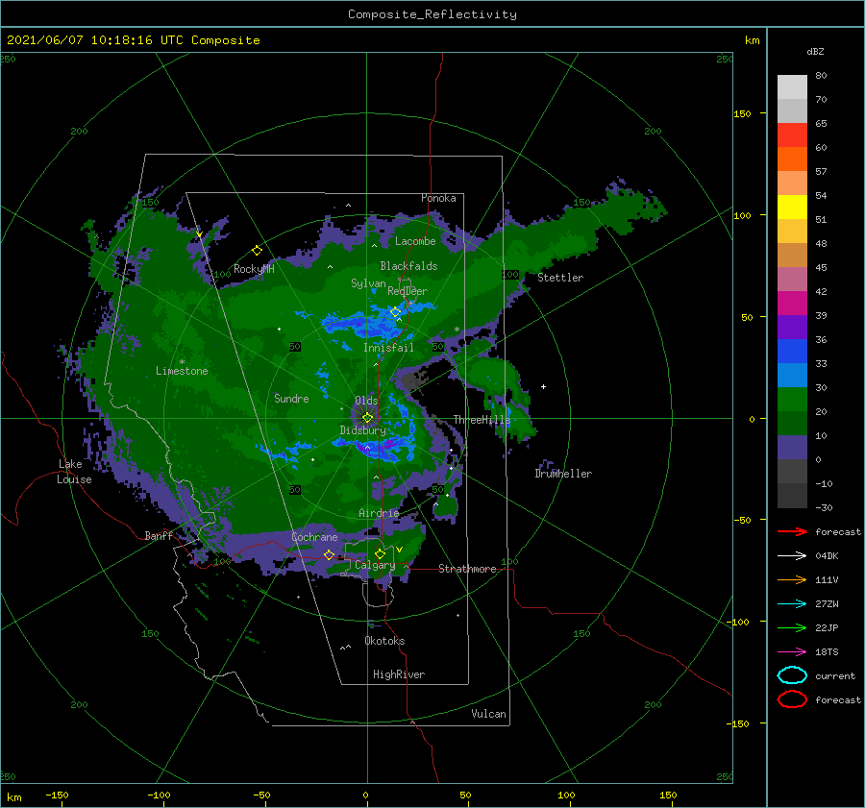Select the bright yellow swatch in dBZ scale
The height and width of the screenshot is (808, 865).
coord(792,207)
